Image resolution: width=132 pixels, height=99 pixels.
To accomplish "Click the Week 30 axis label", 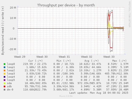I will (42, 57).
